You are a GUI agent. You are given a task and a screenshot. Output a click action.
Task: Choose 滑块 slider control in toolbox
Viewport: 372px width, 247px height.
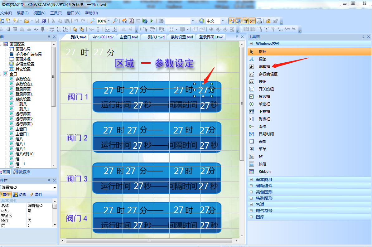click(262, 126)
